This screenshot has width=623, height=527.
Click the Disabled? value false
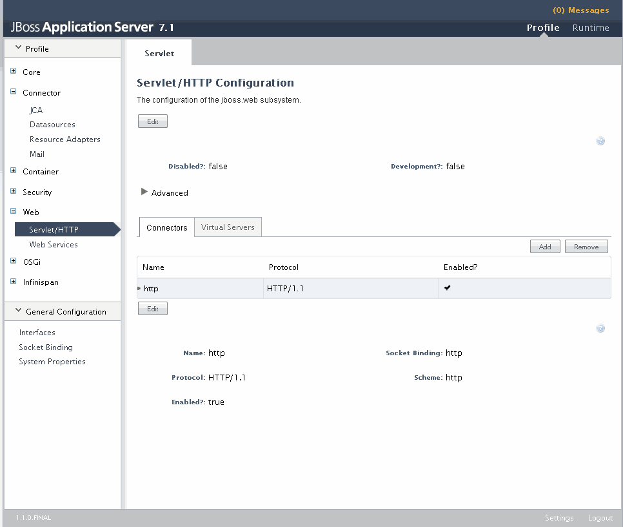tap(218, 166)
